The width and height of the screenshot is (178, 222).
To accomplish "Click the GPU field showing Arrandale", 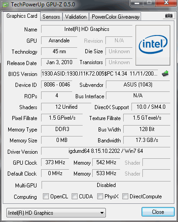I will pos(59,40).
